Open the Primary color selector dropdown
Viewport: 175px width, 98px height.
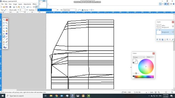[139, 57]
